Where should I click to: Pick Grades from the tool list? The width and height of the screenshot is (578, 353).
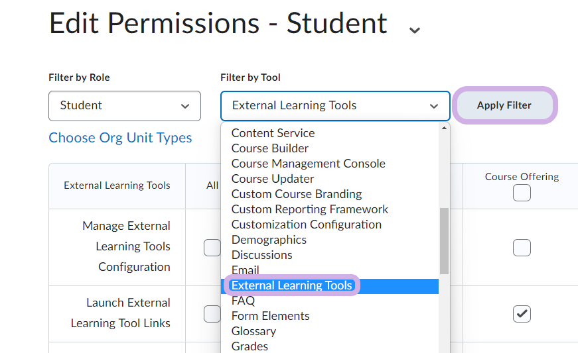point(250,346)
